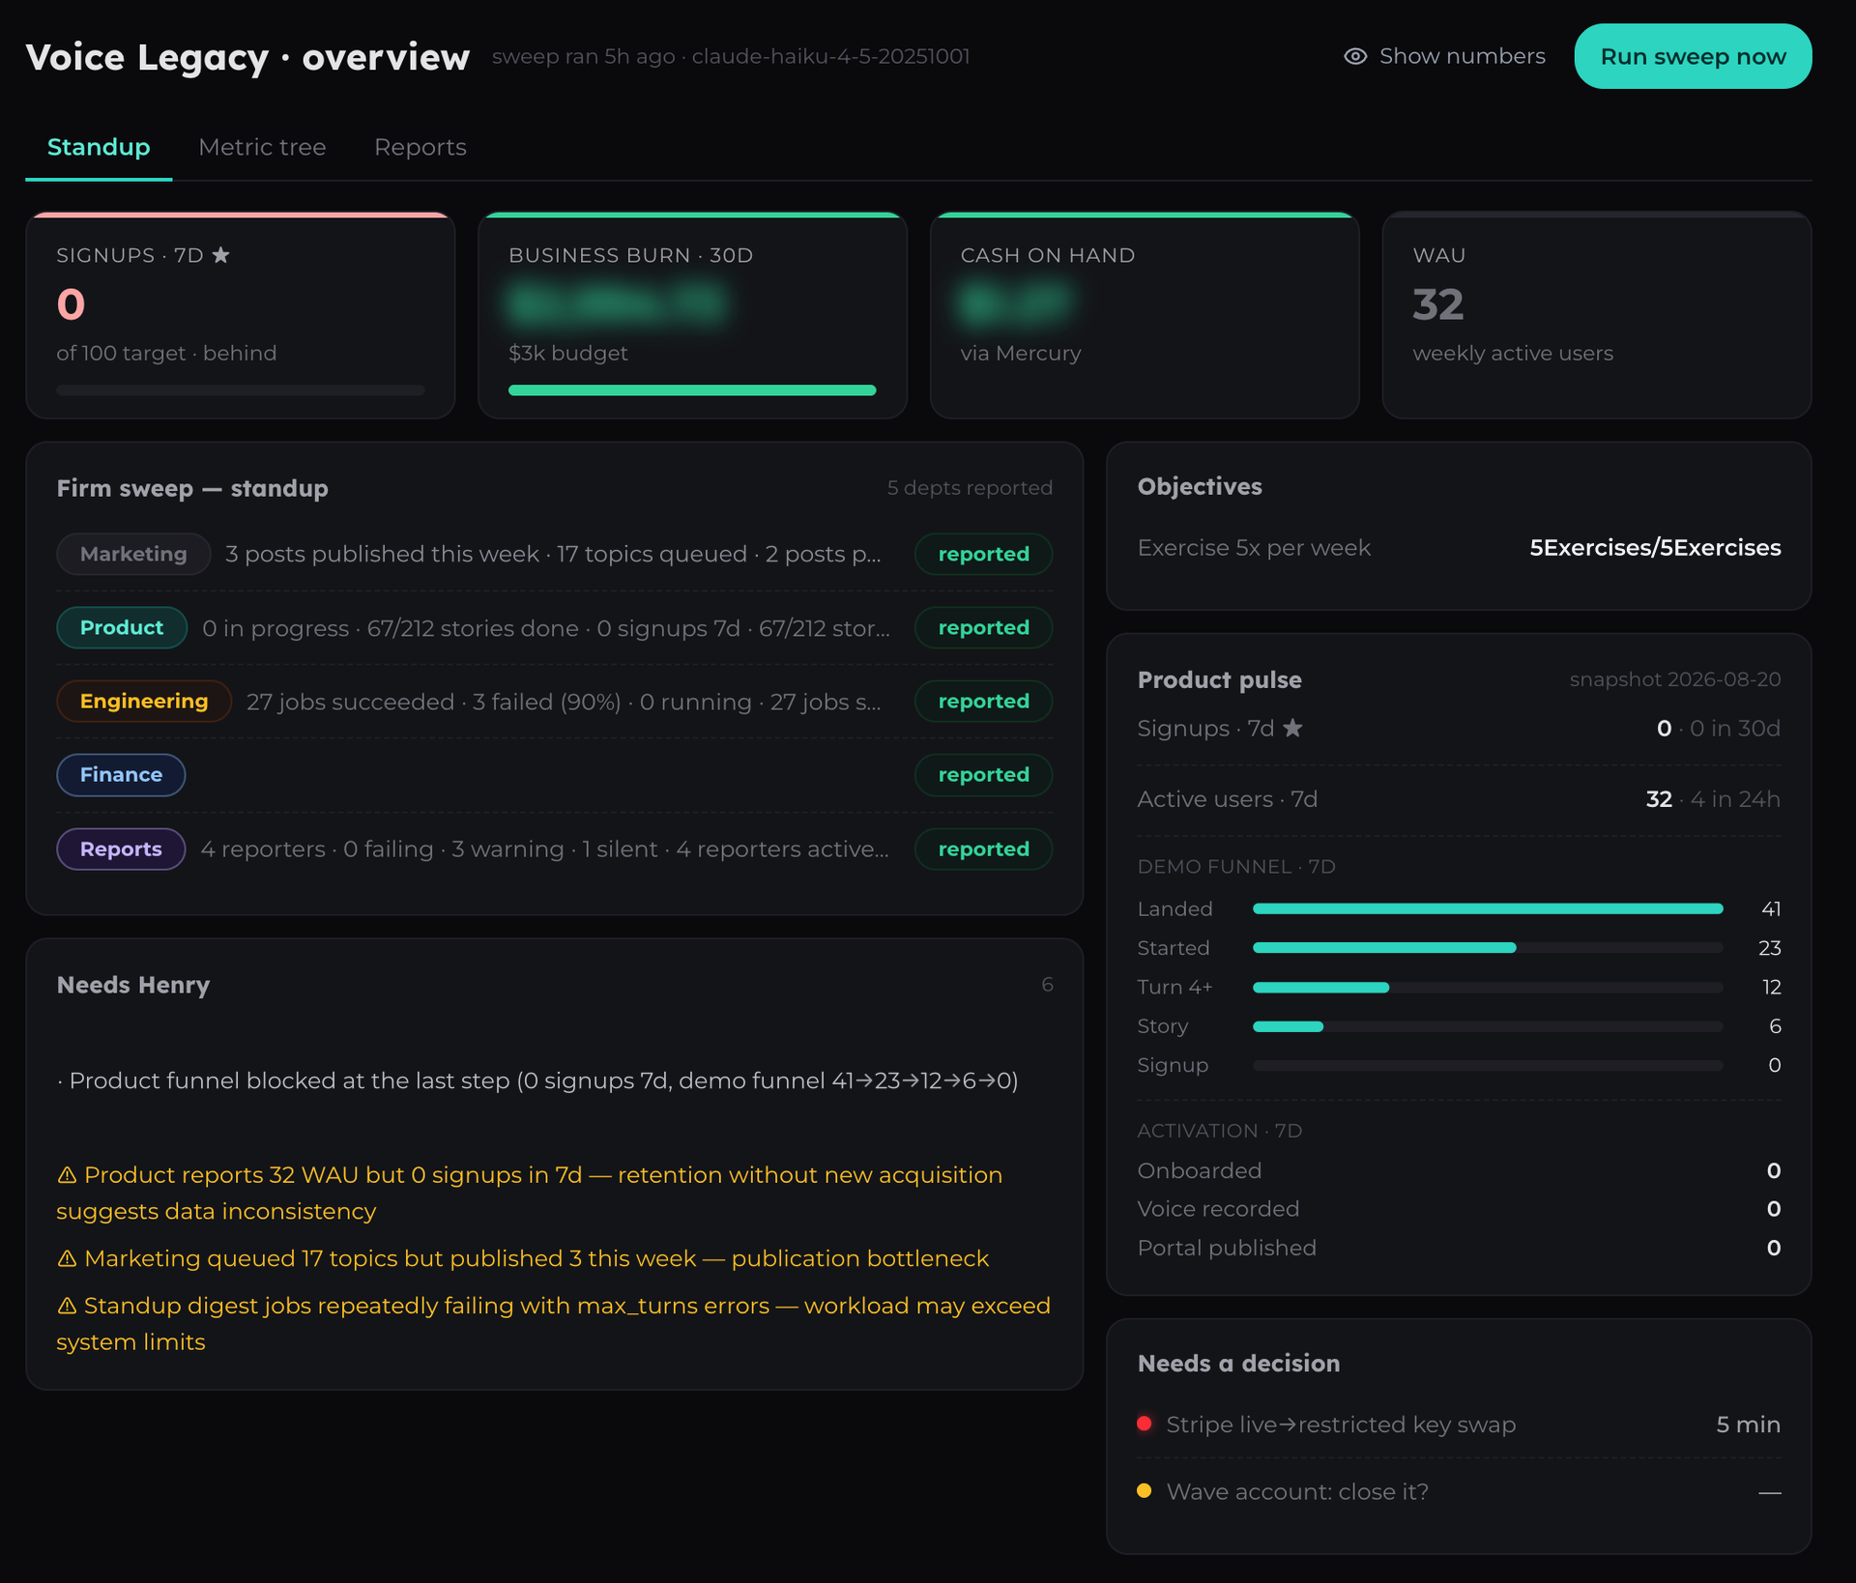
Task: Click the Started funnel bar
Action: tap(1488, 948)
